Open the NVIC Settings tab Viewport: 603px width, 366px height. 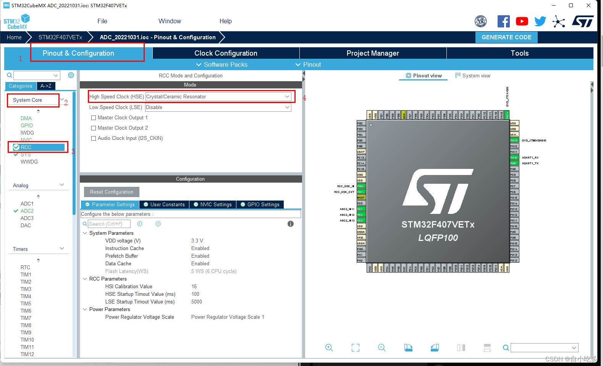point(213,205)
